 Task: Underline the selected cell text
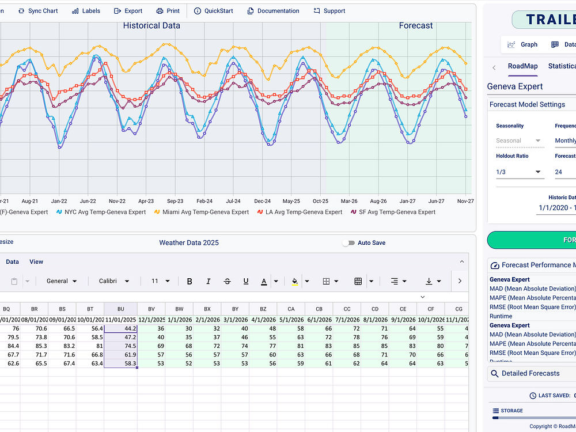tap(246, 281)
